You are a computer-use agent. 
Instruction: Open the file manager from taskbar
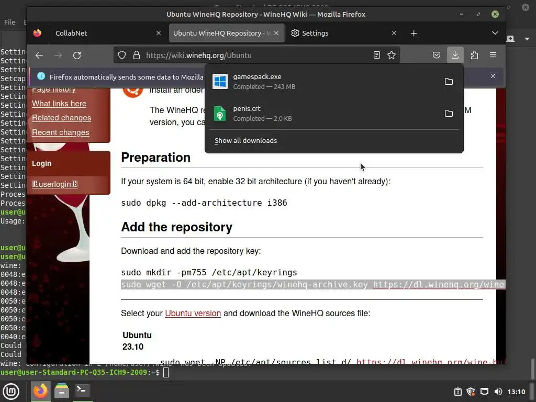[62, 392]
